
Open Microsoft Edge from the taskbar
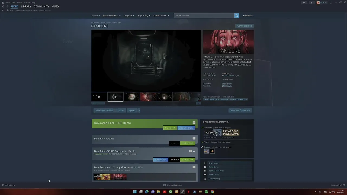tap(147, 192)
